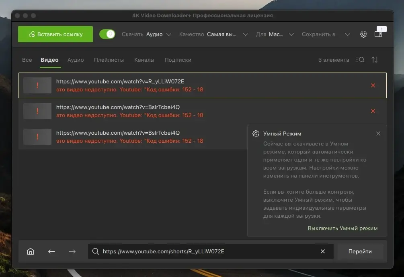
Task: Click Выключить Умный режим link
Action: tap(342, 228)
